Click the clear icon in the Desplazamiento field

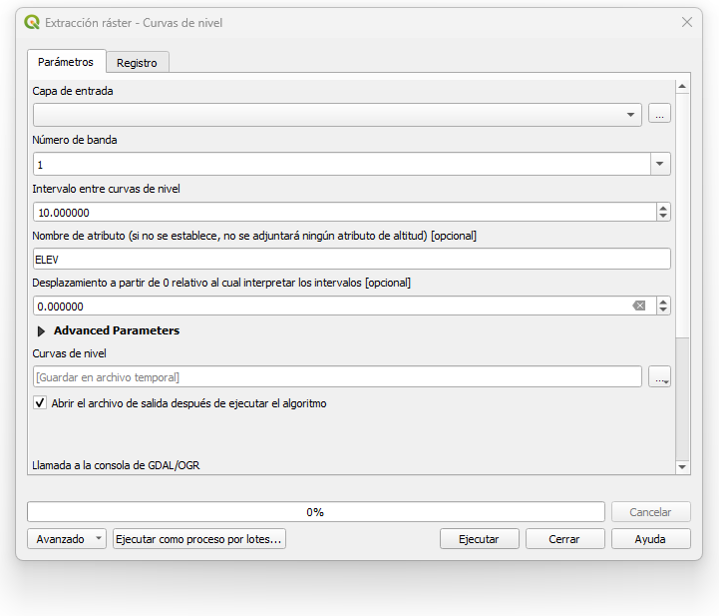pyautogui.click(x=639, y=306)
